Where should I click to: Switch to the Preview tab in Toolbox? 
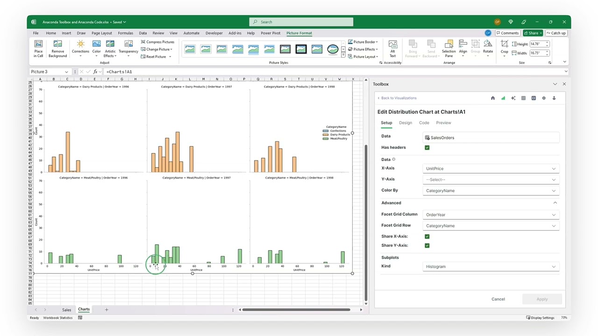point(443,123)
